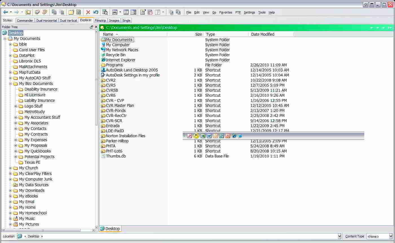The height and width of the screenshot is (243, 395).
Task: Collapse the My Bizz Documents tree node
Action: (10, 84)
